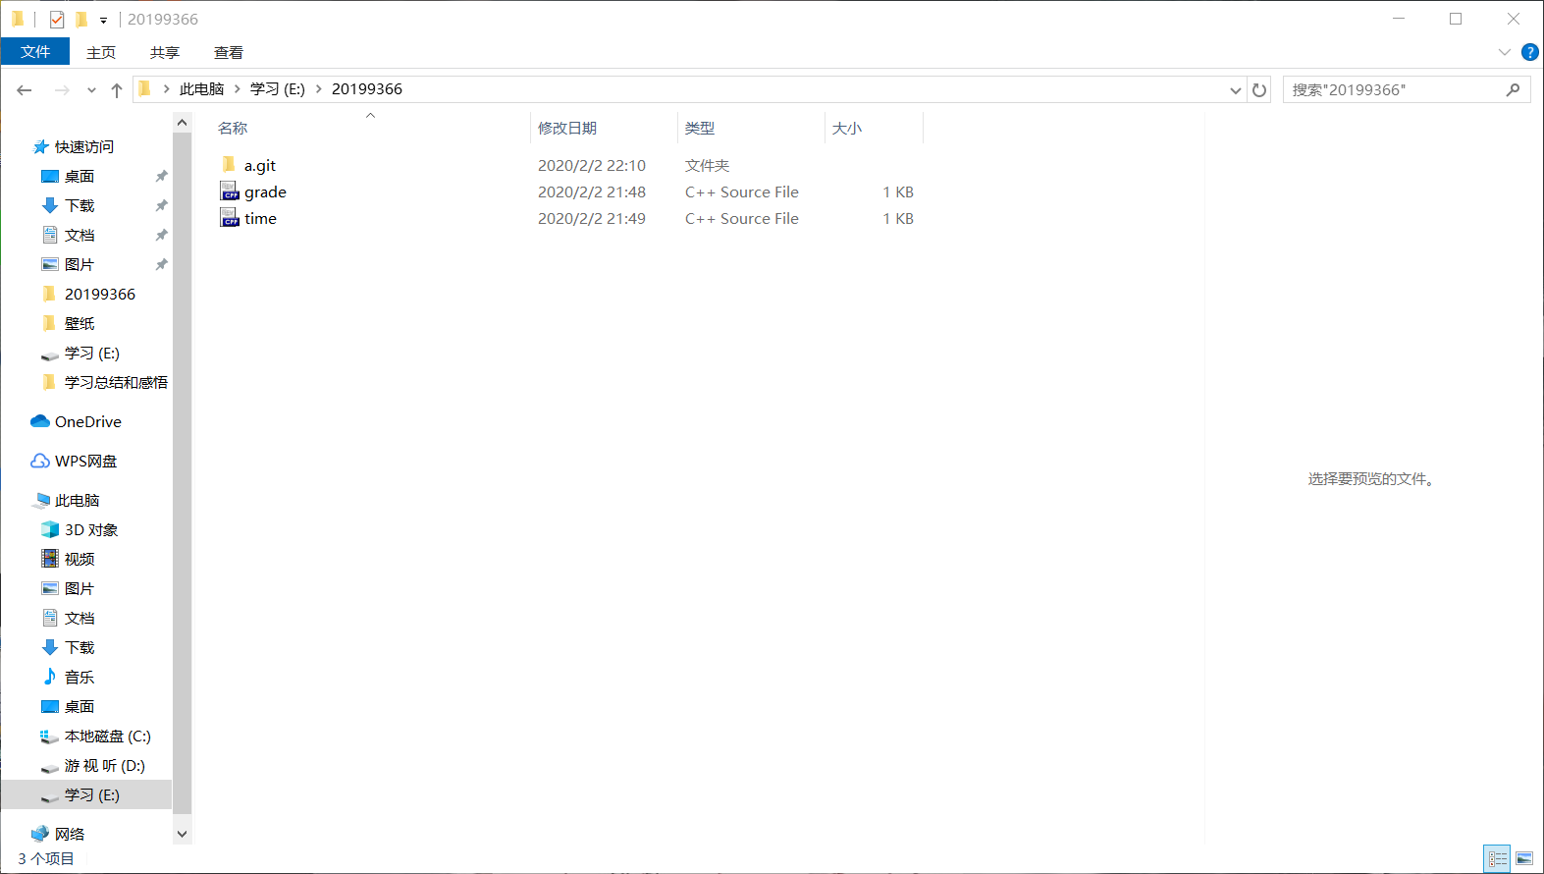1544x874 pixels.
Task: Open 桌面 under quick access
Action: [x=80, y=177]
